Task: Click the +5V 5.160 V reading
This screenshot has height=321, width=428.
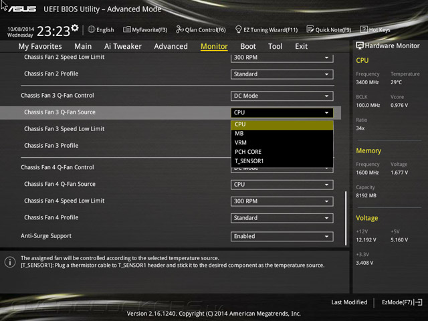Action: click(x=399, y=239)
